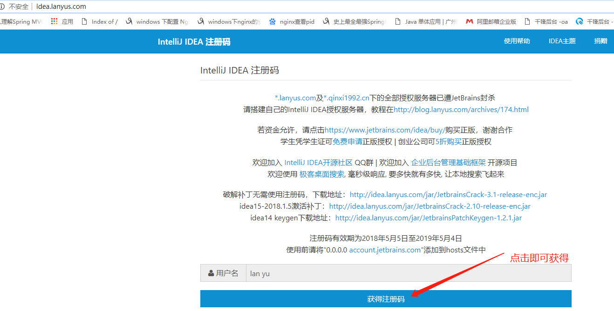Open the 史上最全最强Spring bookmark

tap(355, 21)
